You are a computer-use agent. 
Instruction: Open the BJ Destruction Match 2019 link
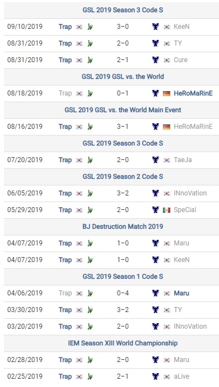123,227
